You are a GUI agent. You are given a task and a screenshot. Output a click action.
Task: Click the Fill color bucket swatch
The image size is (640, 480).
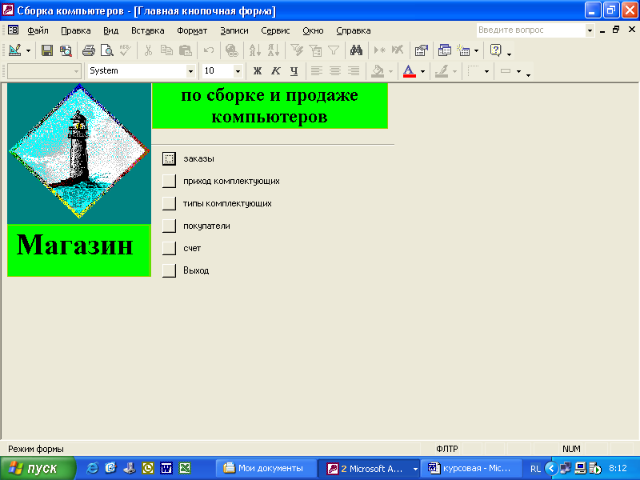click(378, 71)
